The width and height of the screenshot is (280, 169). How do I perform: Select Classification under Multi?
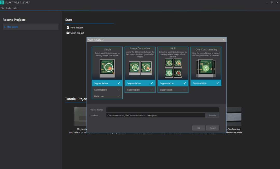point(173,90)
